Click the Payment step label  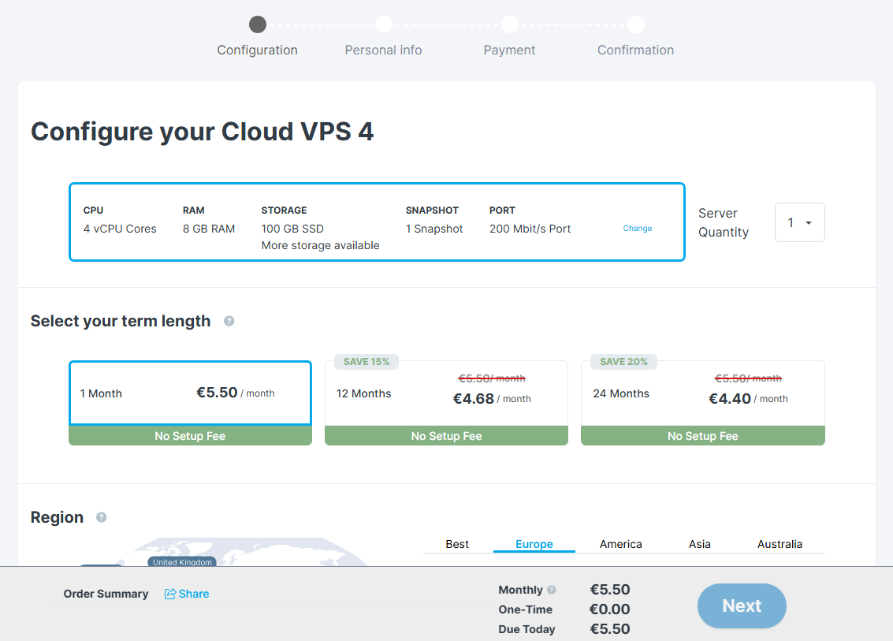coord(509,50)
